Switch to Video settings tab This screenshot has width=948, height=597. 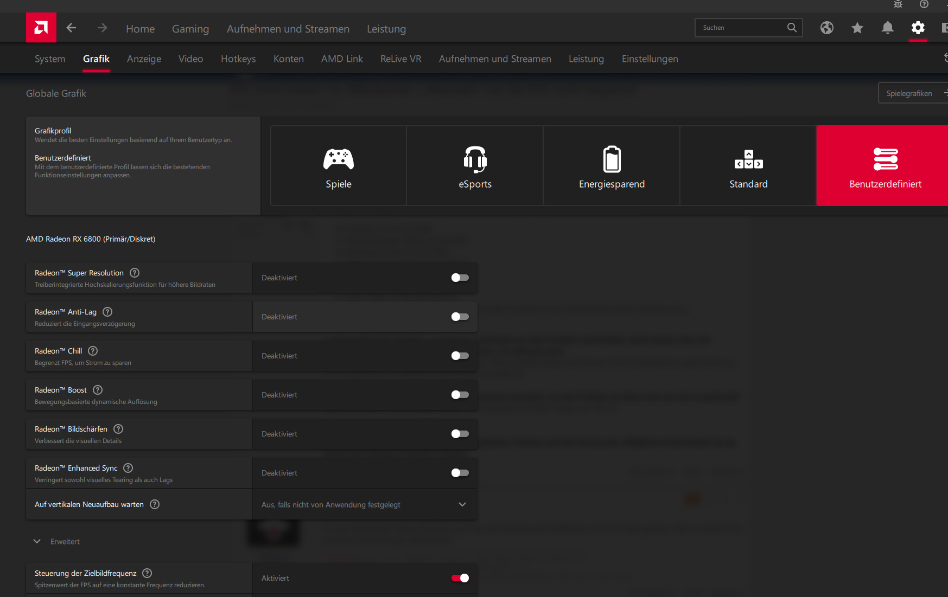pos(191,59)
